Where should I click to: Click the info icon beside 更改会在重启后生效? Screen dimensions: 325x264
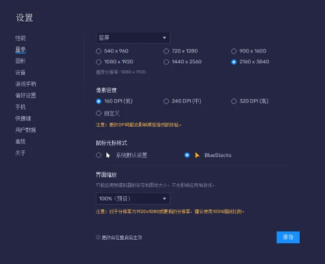98,237
